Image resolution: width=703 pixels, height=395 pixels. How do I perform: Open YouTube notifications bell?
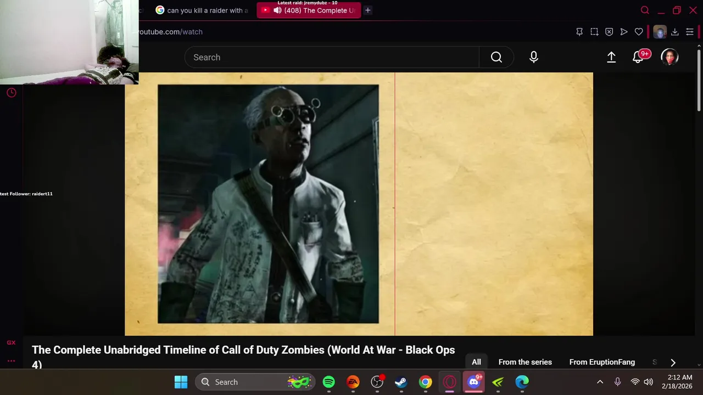coord(638,57)
